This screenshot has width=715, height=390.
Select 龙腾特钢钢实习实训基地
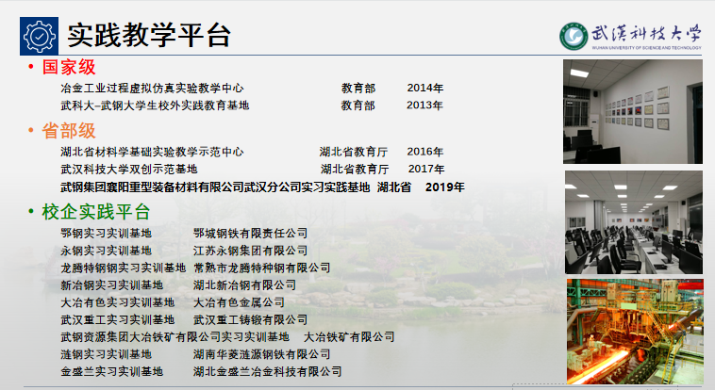click(x=124, y=268)
